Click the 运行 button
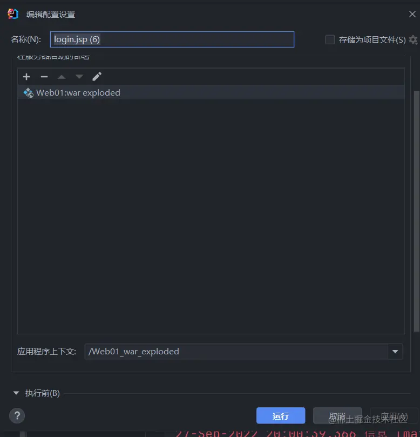 coord(281,415)
